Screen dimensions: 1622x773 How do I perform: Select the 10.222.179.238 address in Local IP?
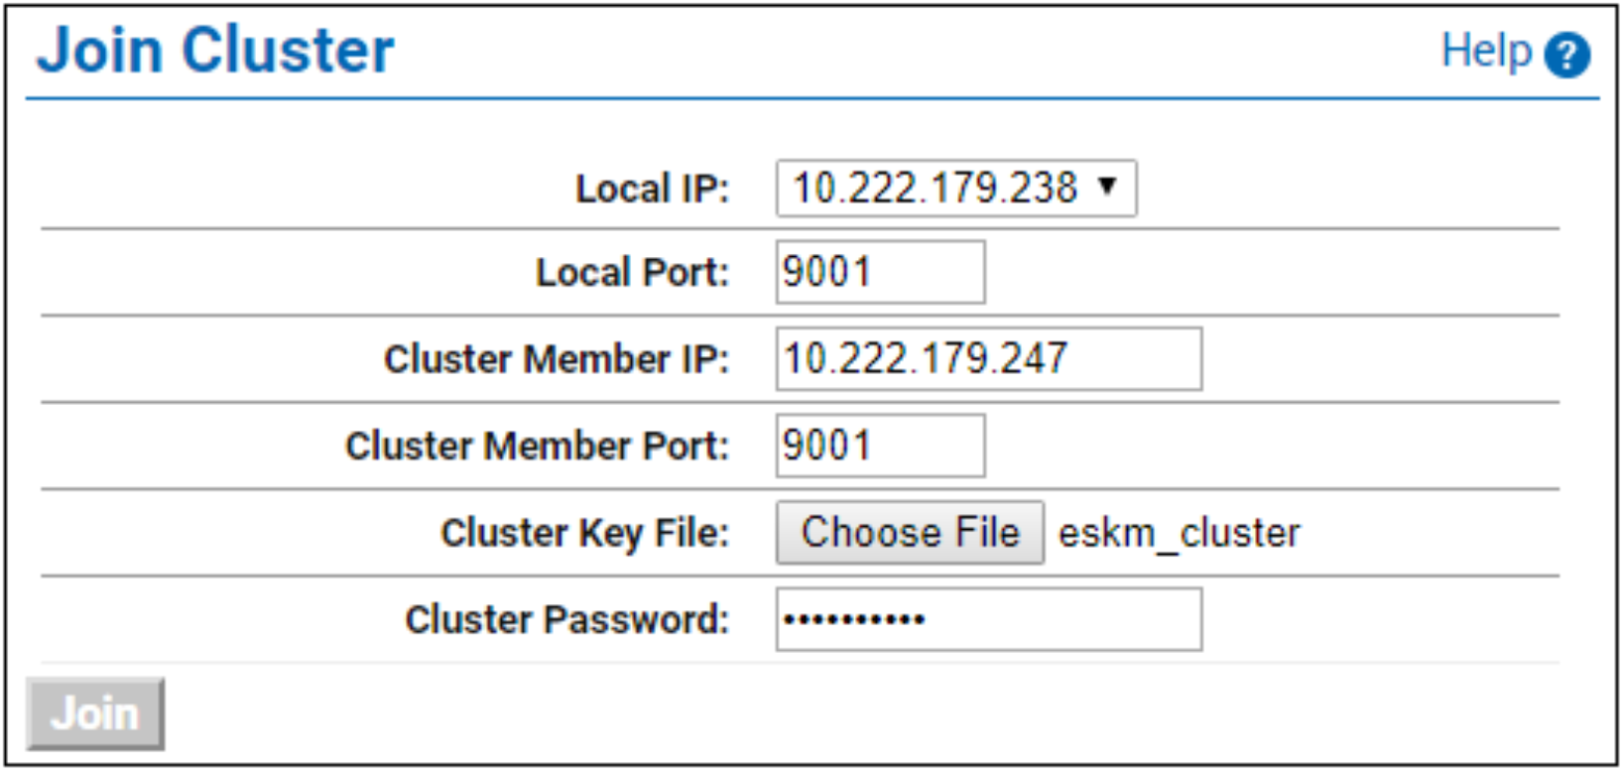pyautogui.click(x=935, y=188)
